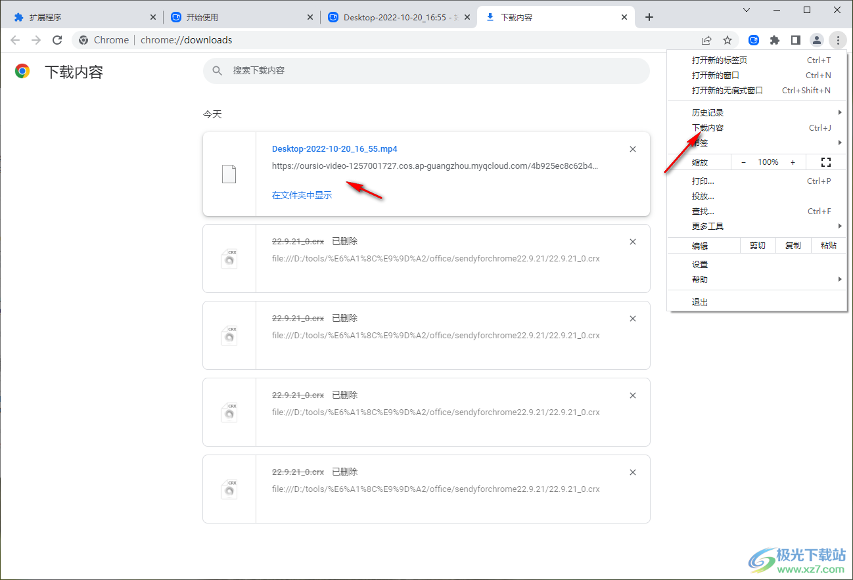Viewport: 853px width, 580px height.
Task: Click the address bar URL chrome://downloads
Action: pos(187,40)
